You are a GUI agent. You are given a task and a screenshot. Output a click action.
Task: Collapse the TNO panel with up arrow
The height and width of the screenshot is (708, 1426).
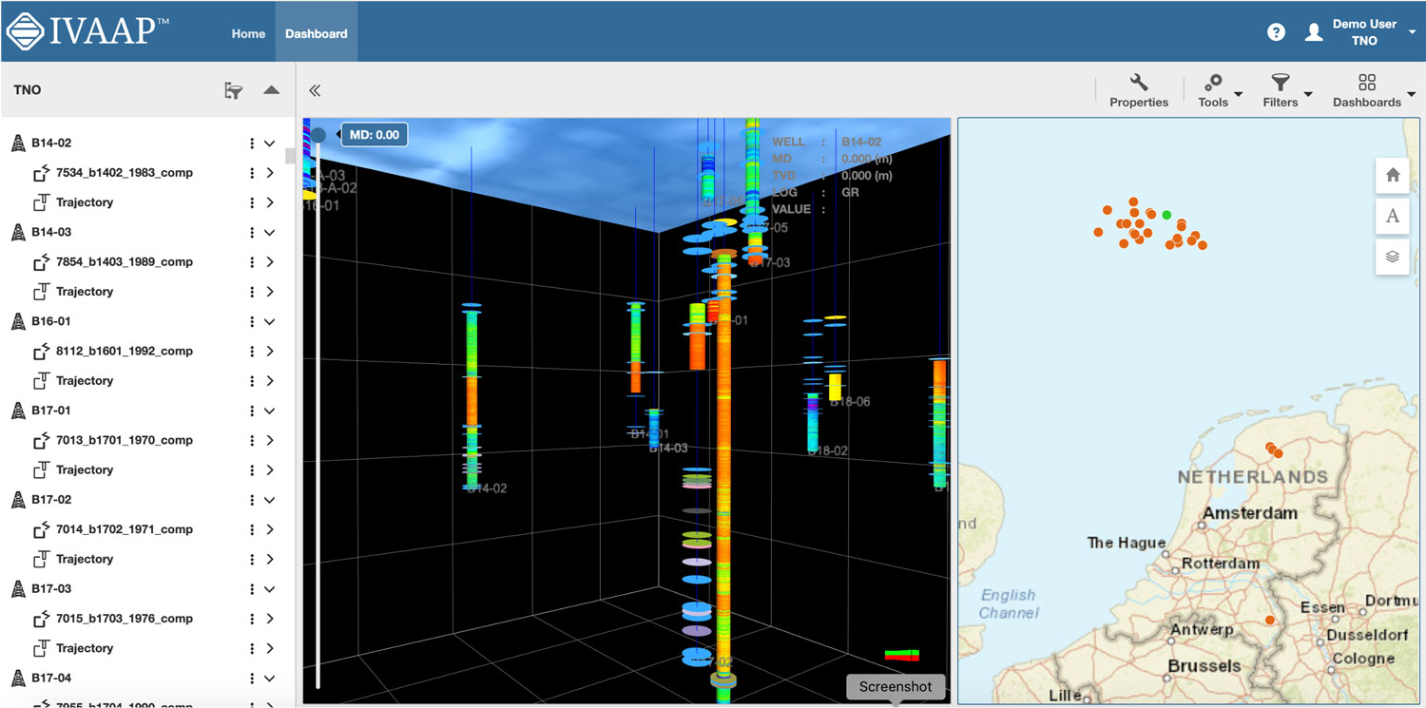pos(271,90)
